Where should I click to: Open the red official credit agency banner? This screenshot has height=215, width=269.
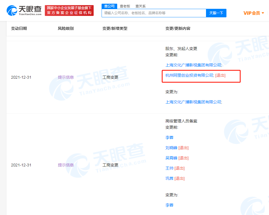(69, 11)
